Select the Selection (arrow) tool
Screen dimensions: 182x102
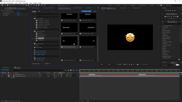(5, 5)
